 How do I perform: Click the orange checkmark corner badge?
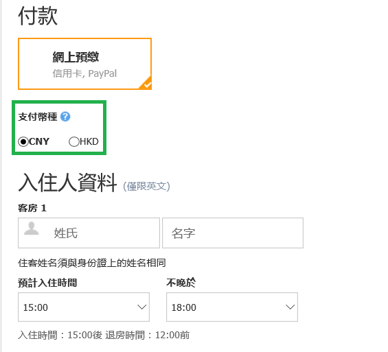[x=146, y=84]
